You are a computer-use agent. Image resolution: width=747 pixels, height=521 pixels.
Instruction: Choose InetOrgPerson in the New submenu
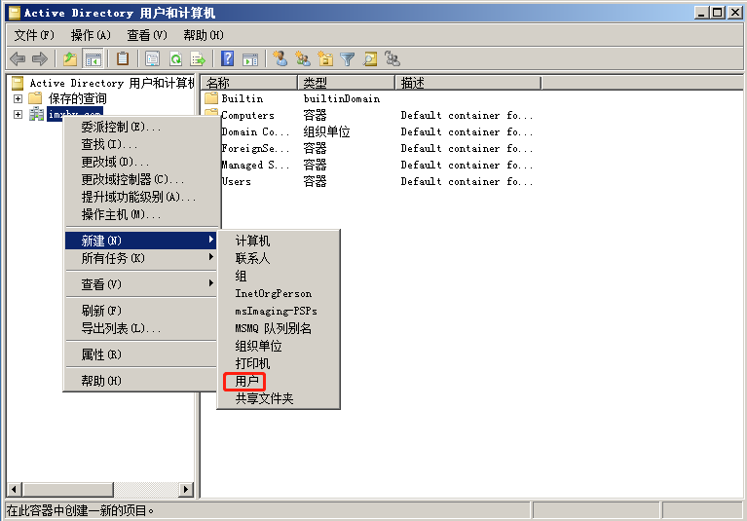coord(279,293)
